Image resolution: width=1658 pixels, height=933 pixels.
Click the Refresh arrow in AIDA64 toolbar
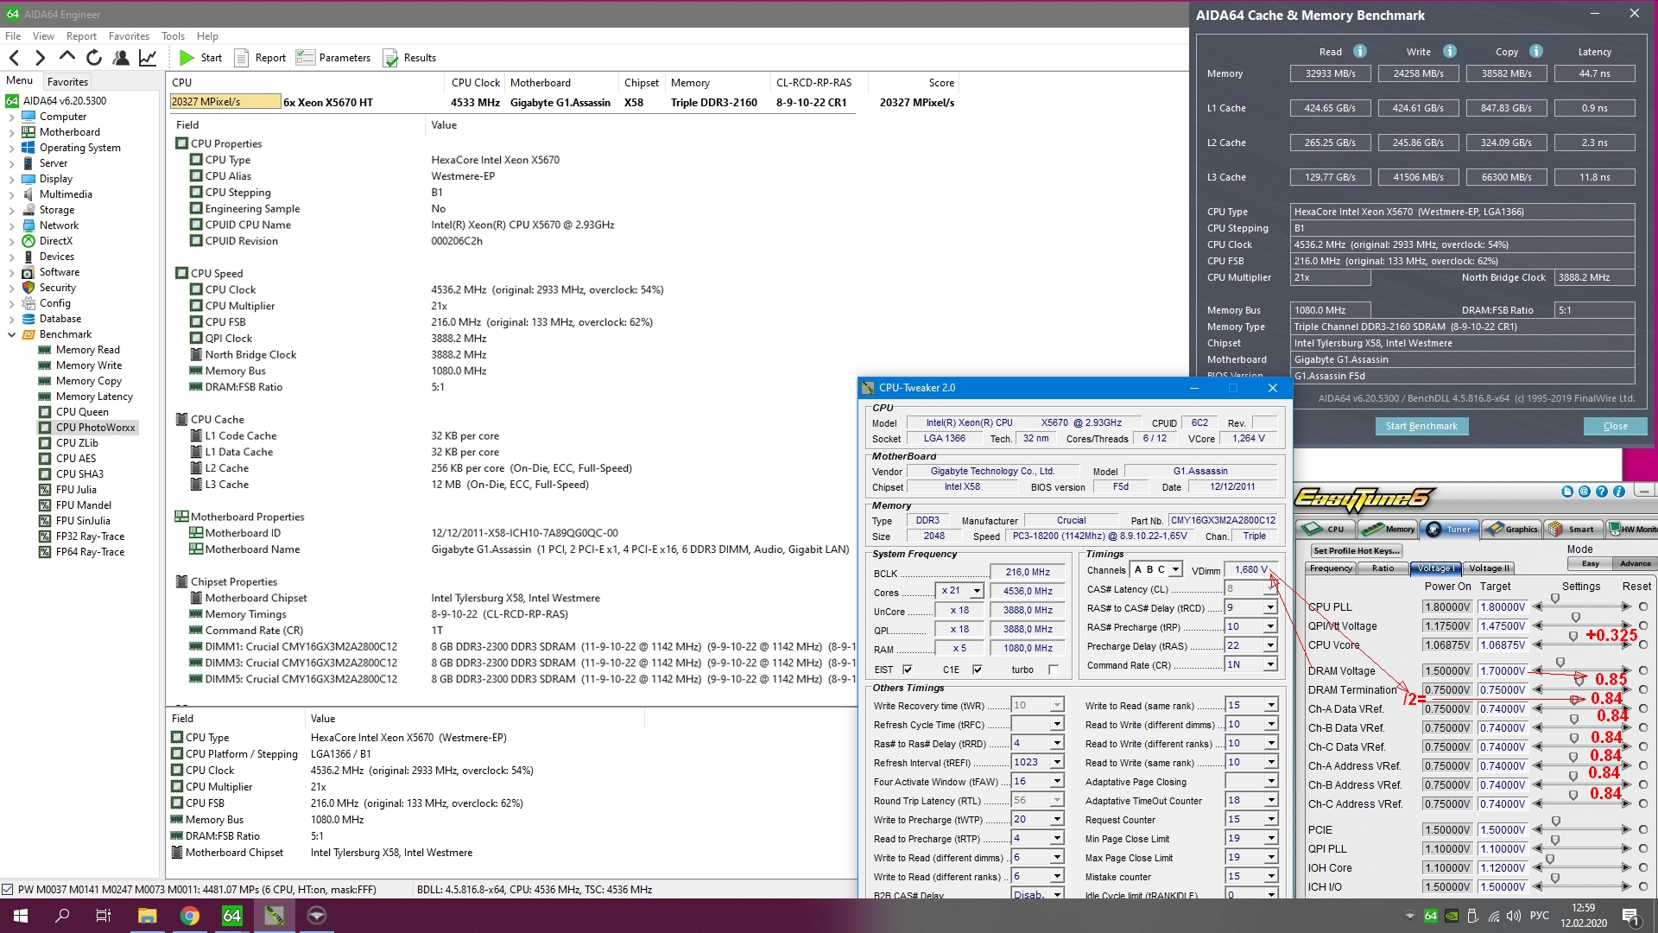(94, 58)
